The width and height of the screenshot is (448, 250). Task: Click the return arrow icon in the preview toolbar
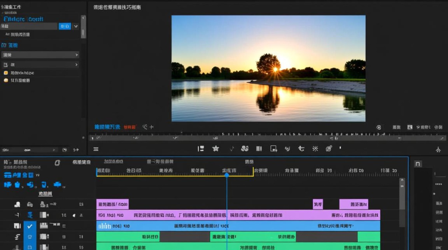coord(301,149)
